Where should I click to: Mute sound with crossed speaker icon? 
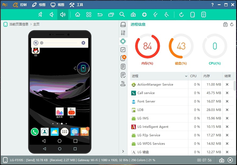(x=40, y=15)
